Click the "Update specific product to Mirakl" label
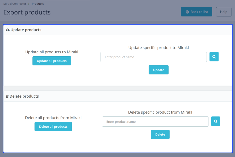235x157 pixels. click(x=158, y=48)
